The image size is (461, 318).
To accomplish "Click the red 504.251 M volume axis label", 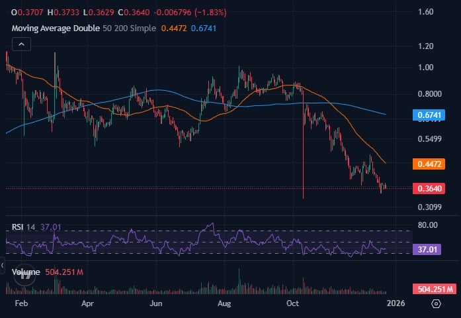I will click(433, 289).
